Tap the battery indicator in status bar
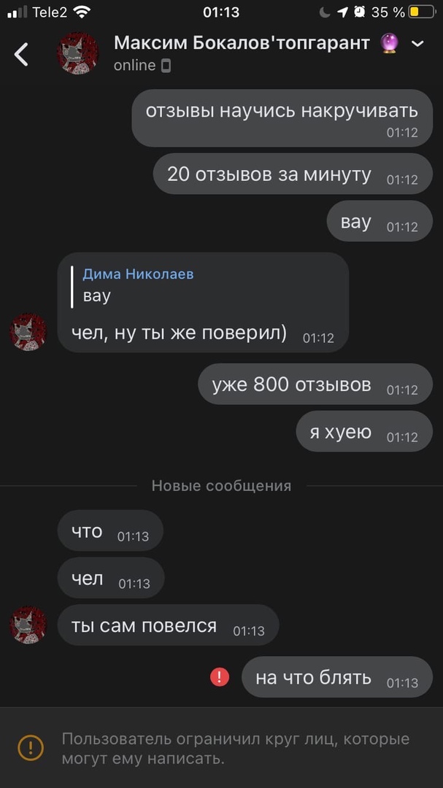The image size is (443, 788). (x=421, y=12)
